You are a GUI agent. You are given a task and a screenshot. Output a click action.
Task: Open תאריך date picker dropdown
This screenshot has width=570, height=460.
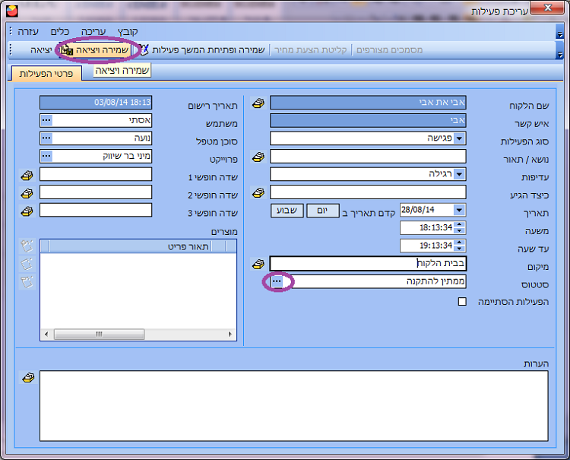[x=460, y=210]
